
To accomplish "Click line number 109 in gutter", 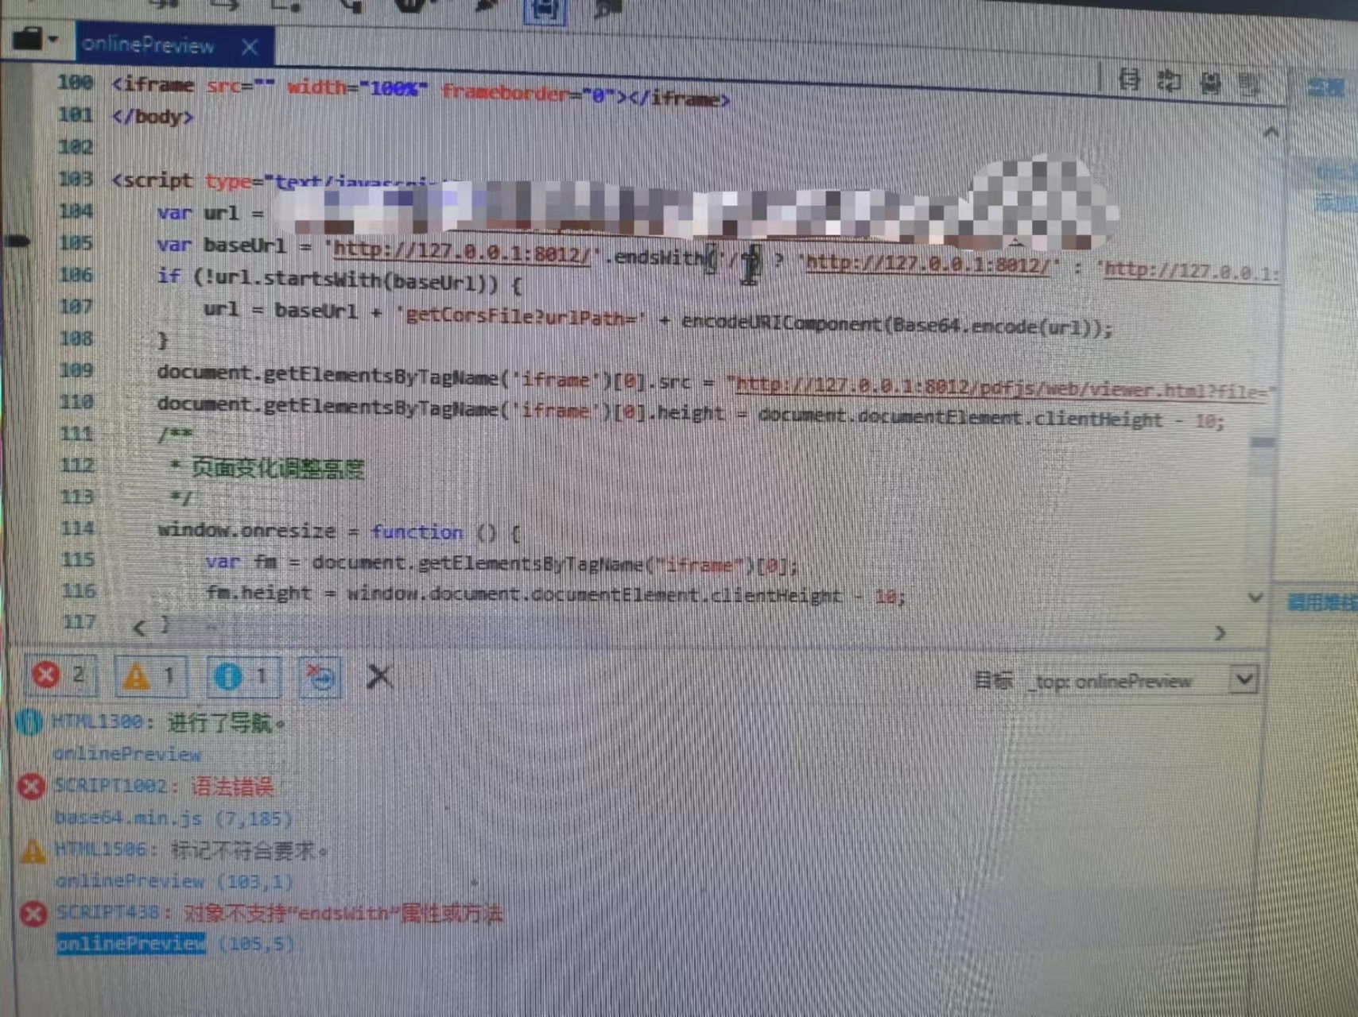I will (x=76, y=370).
